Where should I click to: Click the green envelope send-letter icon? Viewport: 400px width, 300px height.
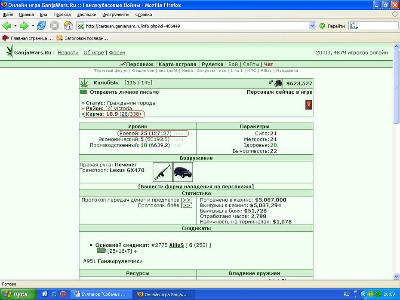(x=83, y=92)
